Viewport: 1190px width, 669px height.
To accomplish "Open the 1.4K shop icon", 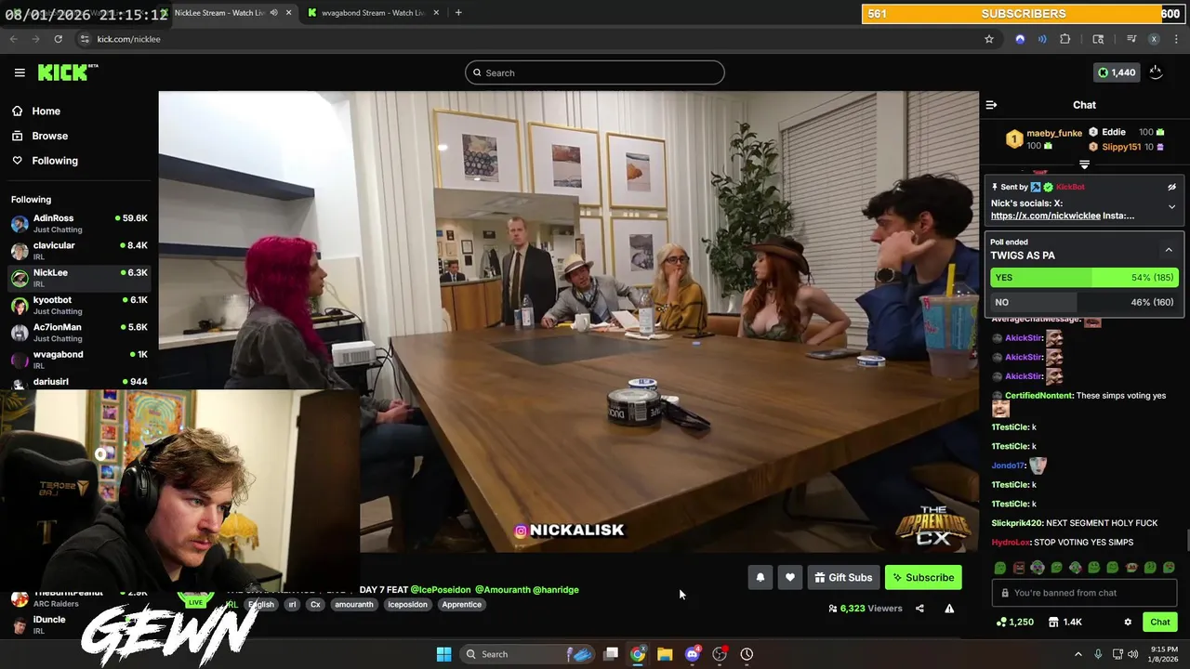I will 1065,623.
